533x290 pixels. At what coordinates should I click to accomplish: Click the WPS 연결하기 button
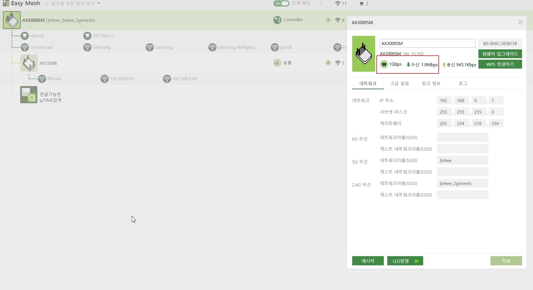pyautogui.click(x=500, y=64)
